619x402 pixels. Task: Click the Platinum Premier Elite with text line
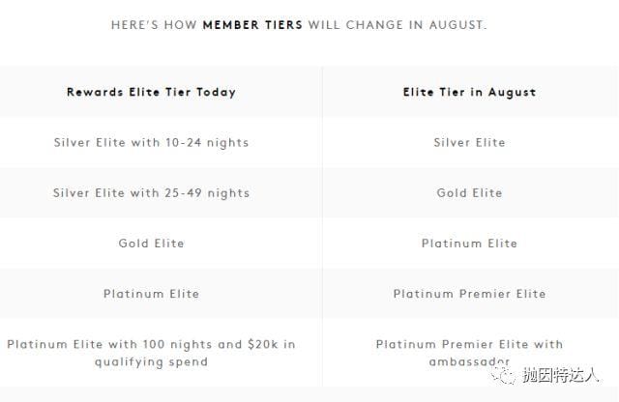[469, 344]
